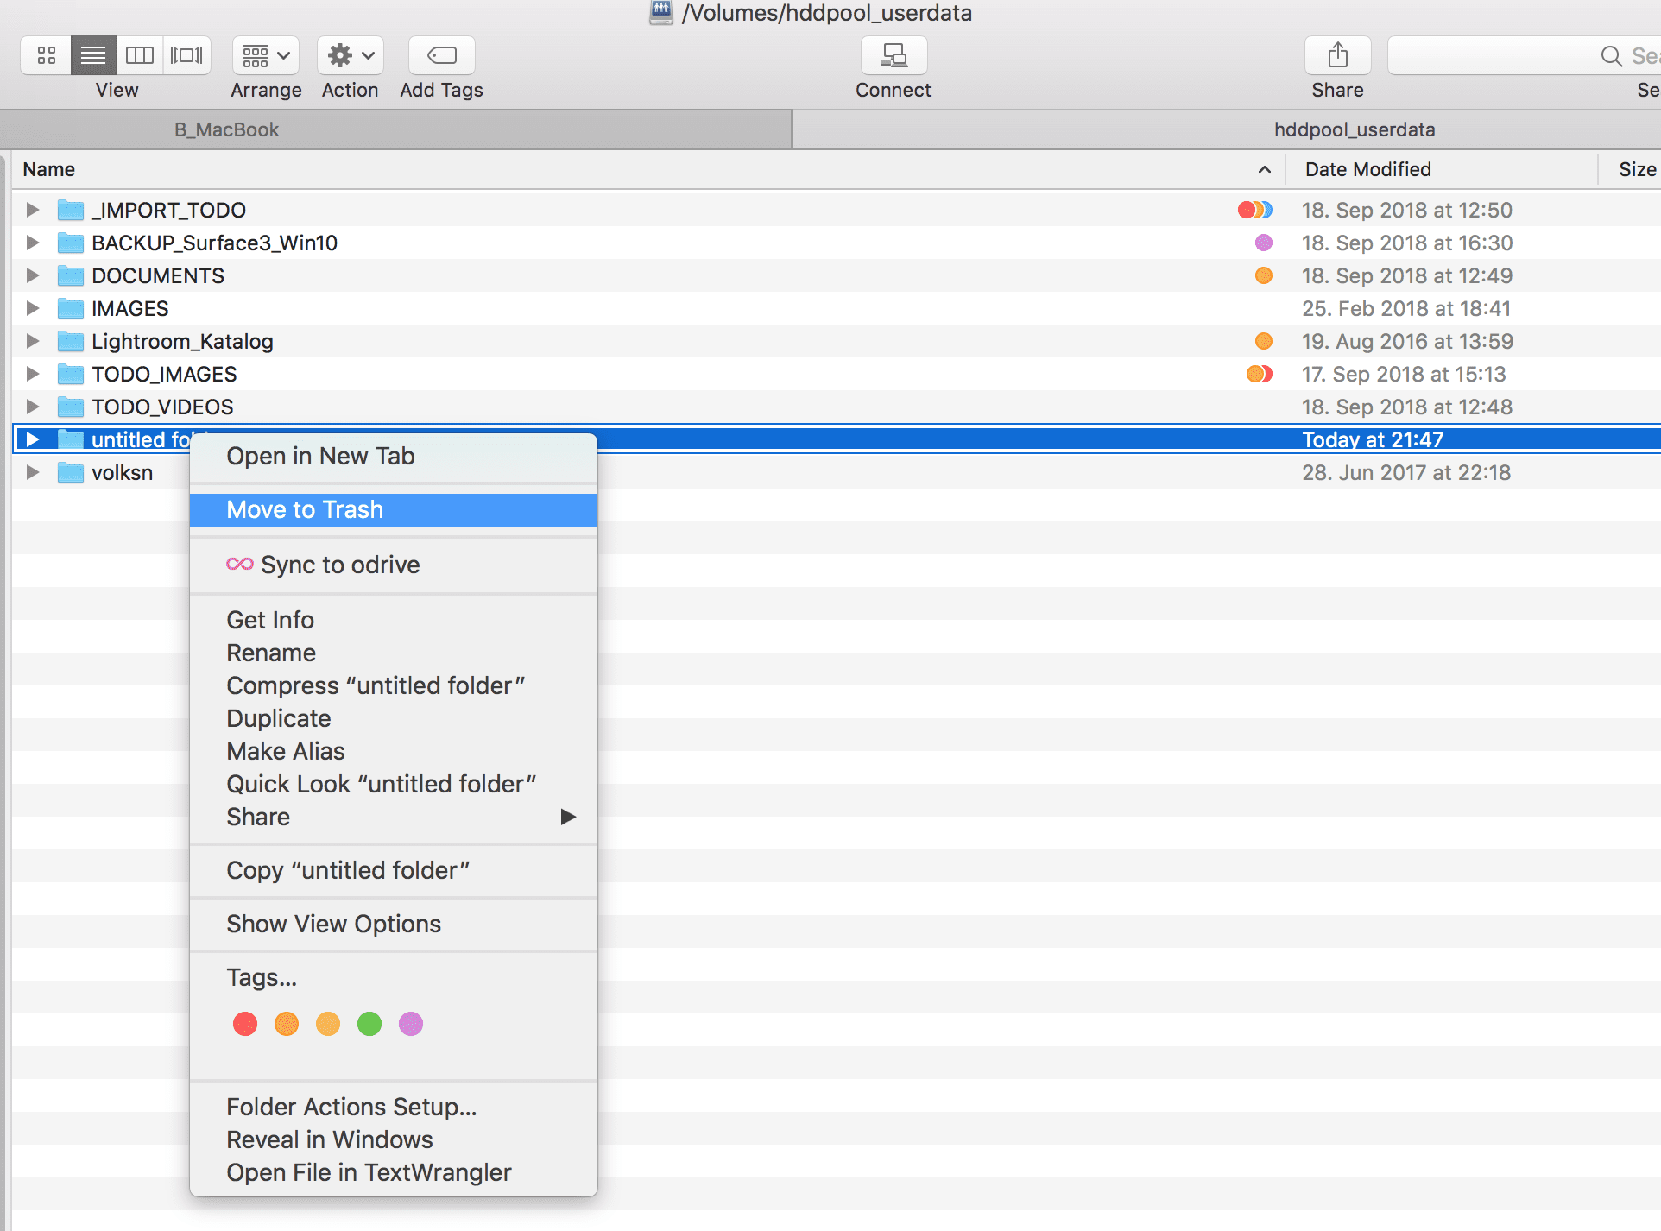Viewport: 1661px width, 1231px height.
Task: Open the Action gear menu
Action: [350, 56]
